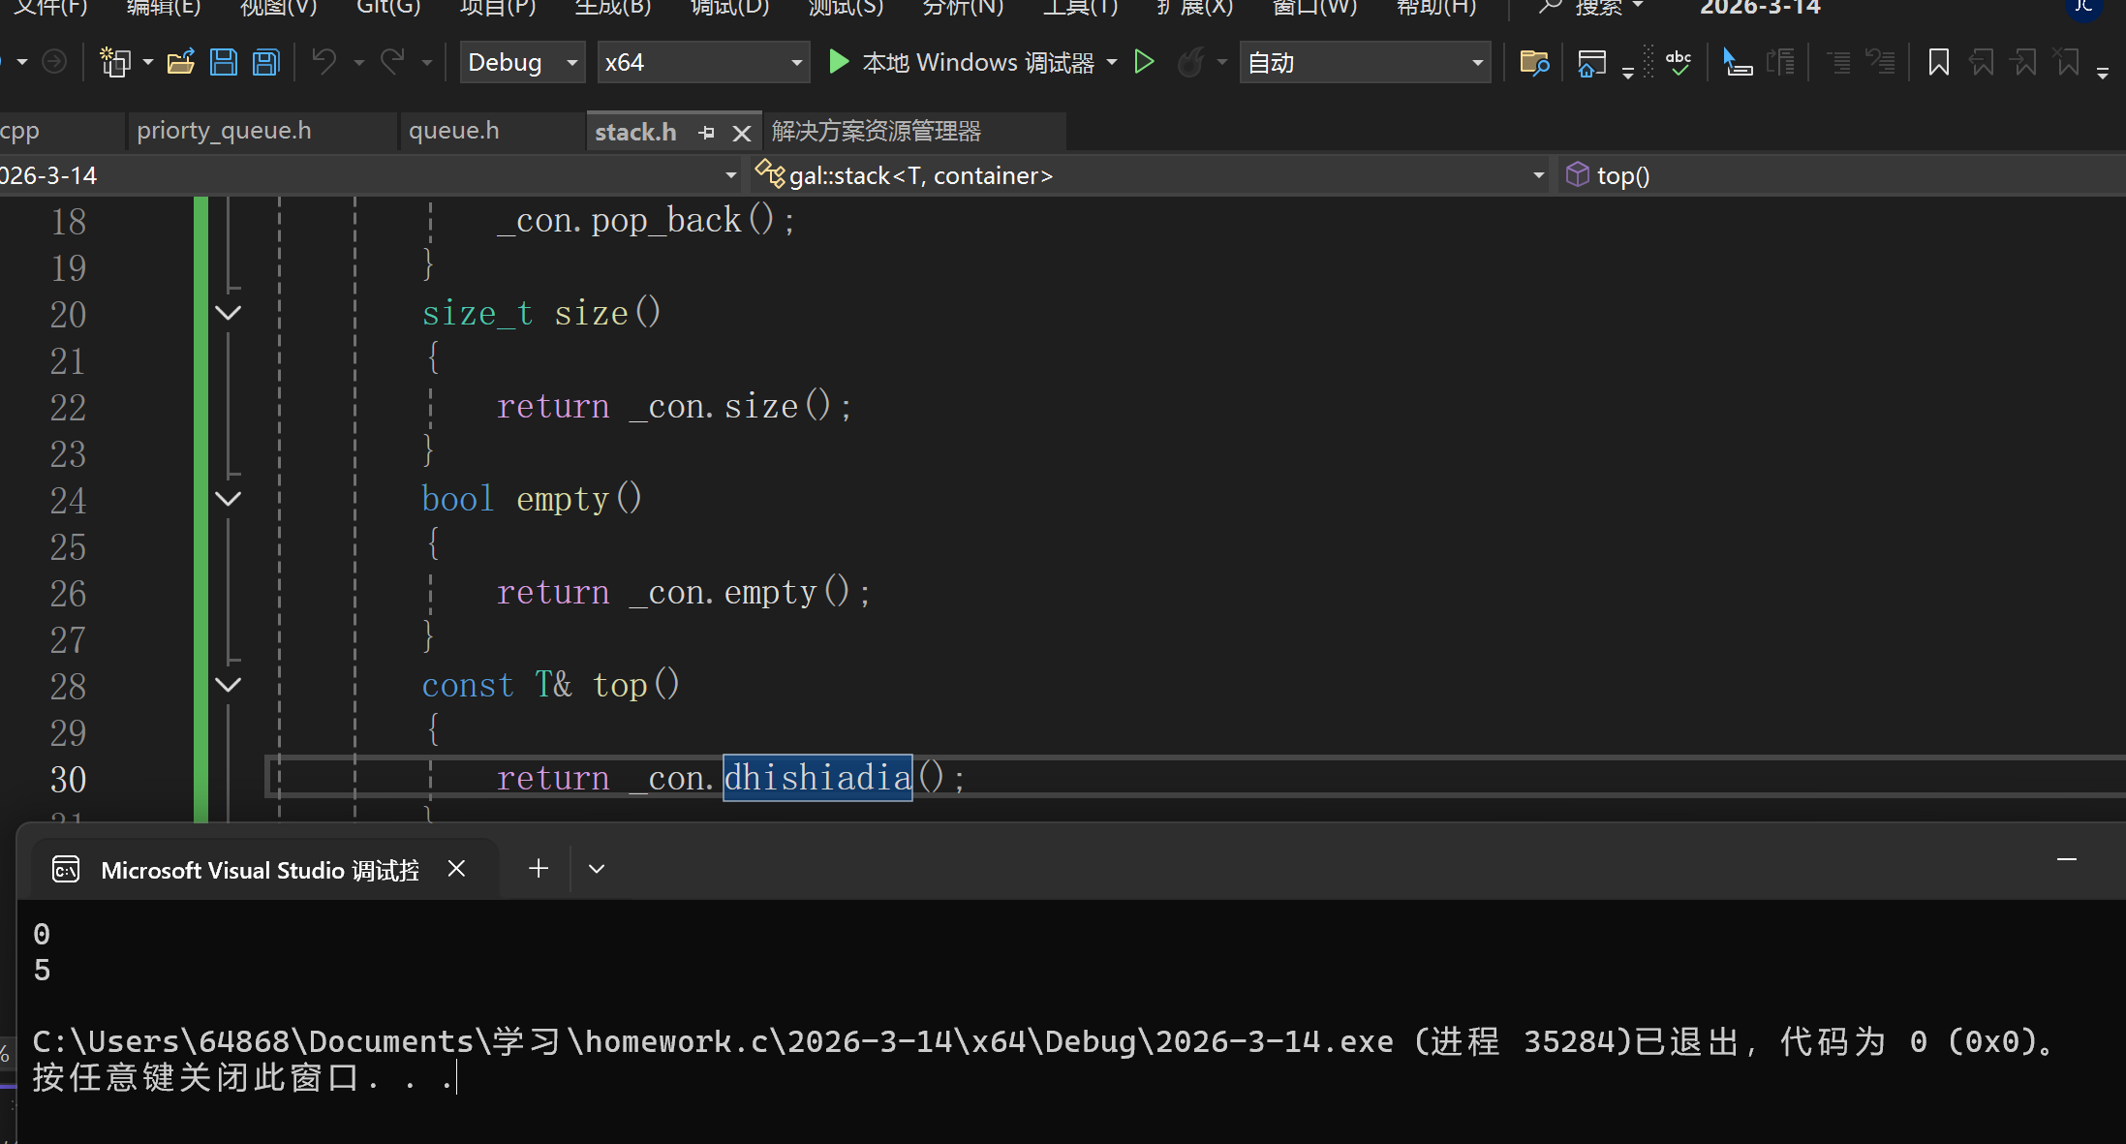Image resolution: width=2126 pixels, height=1144 pixels.
Task: Collapse the top() function fold chevron
Action: 229,685
